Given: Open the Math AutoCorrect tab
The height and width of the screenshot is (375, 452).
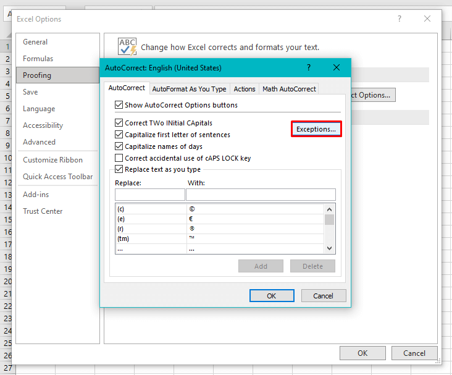Looking at the screenshot, I should (x=288, y=89).
